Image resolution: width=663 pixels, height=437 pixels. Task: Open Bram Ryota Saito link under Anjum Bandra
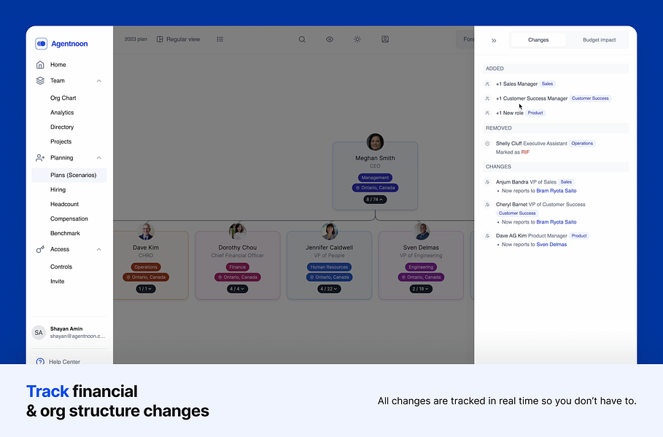click(557, 191)
